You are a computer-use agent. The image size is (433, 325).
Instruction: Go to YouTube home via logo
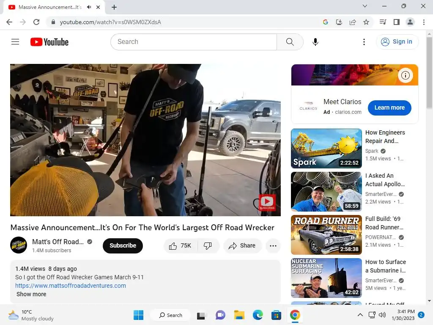(49, 42)
